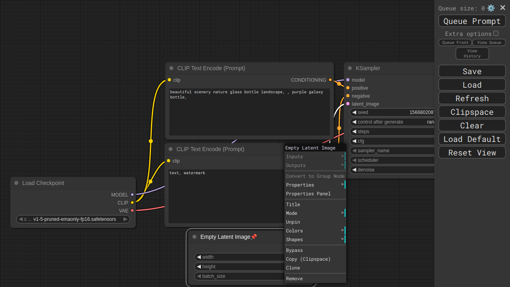Image resolution: width=510 pixels, height=287 pixels.
Task: Open the sampler_name dropdown
Action: point(392,151)
